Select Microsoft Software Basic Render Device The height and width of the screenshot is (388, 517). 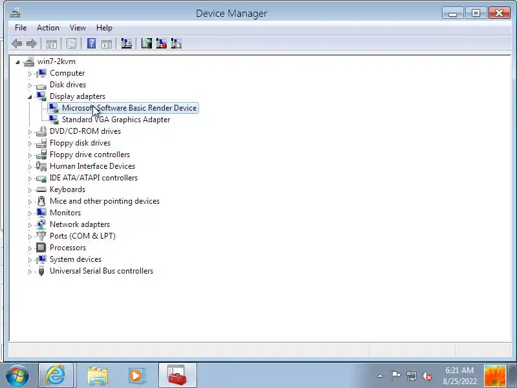[x=129, y=108]
